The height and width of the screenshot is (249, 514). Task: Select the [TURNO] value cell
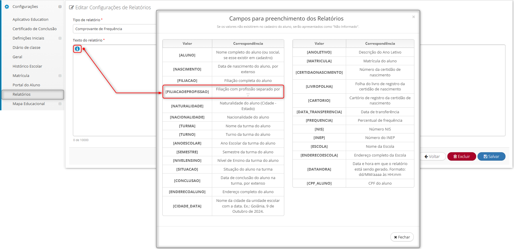[x=187, y=134]
